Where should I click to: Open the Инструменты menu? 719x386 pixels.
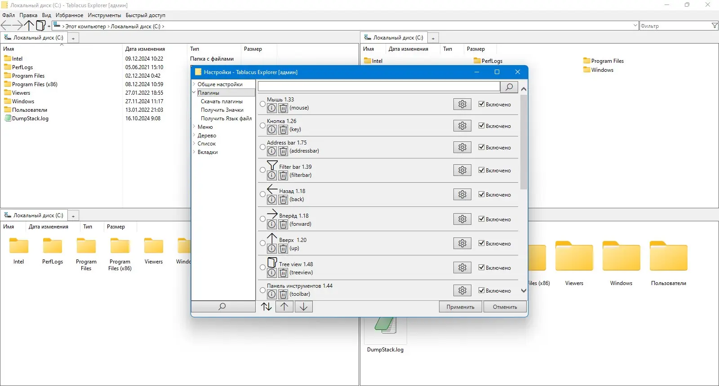104,15
